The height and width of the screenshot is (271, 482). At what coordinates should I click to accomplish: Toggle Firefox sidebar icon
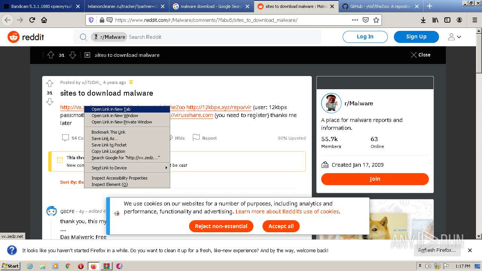(447, 20)
